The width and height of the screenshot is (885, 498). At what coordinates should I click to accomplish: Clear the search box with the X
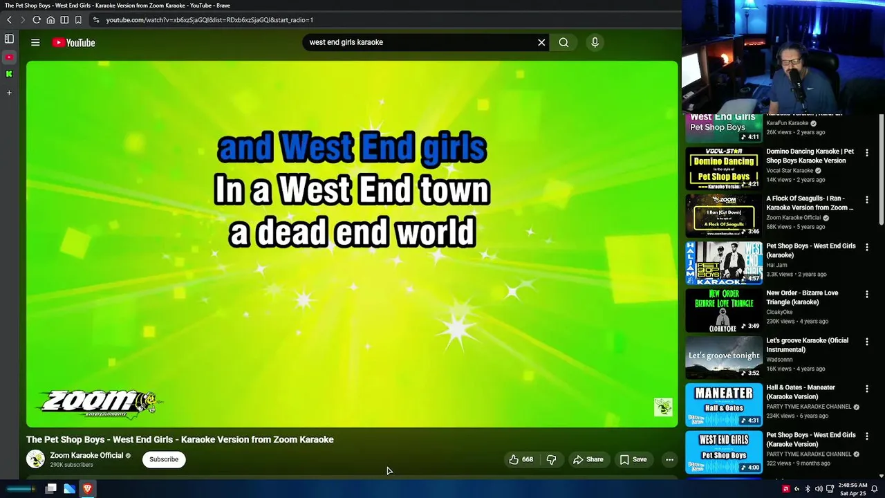click(541, 43)
